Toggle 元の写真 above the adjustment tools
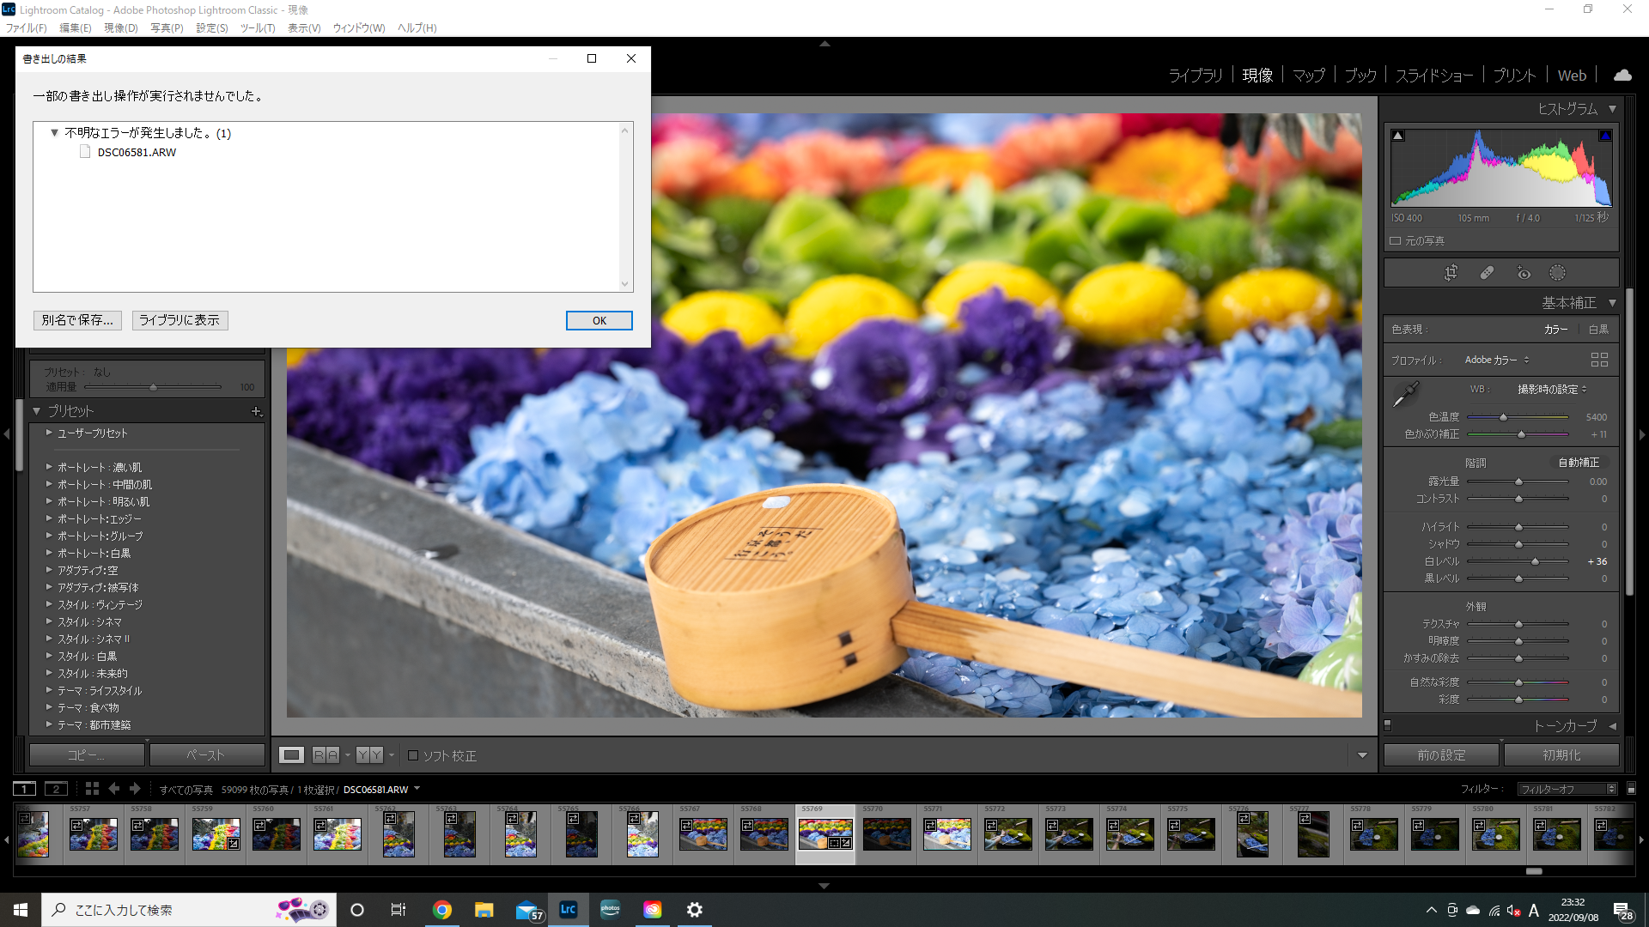The image size is (1649, 927). point(1396,240)
